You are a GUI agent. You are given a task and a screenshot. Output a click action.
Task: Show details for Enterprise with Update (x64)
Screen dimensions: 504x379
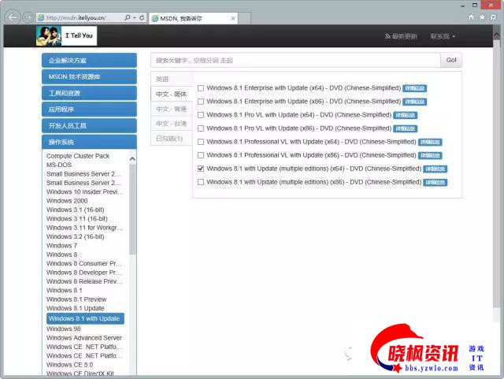coord(415,88)
